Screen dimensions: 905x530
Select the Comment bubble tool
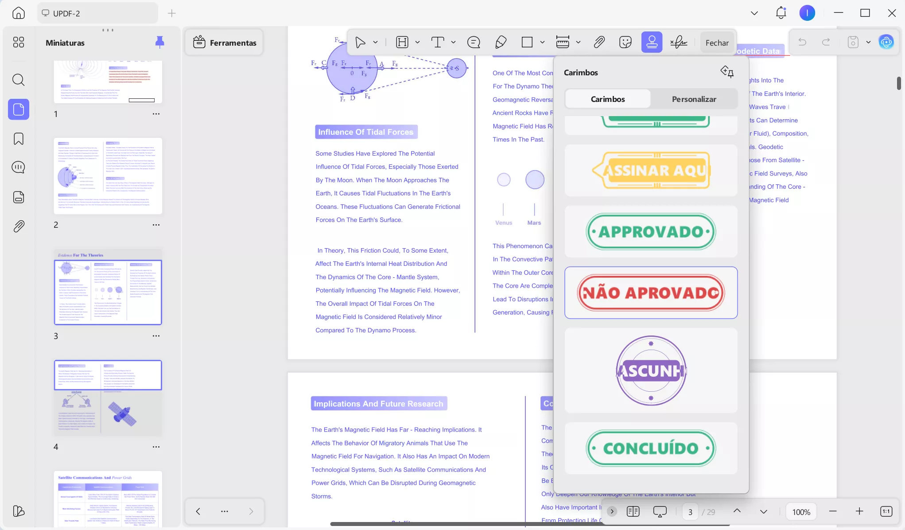[x=473, y=42]
